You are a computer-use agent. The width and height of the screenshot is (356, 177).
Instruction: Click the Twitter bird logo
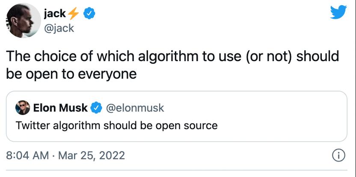(x=338, y=12)
